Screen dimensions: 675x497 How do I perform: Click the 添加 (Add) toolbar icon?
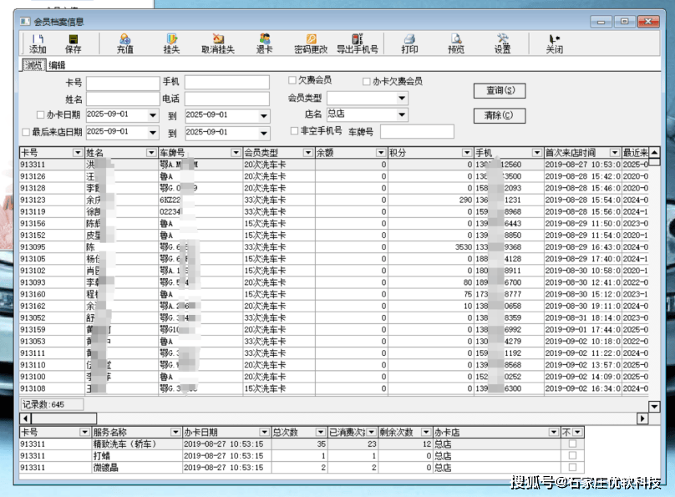tap(38, 43)
